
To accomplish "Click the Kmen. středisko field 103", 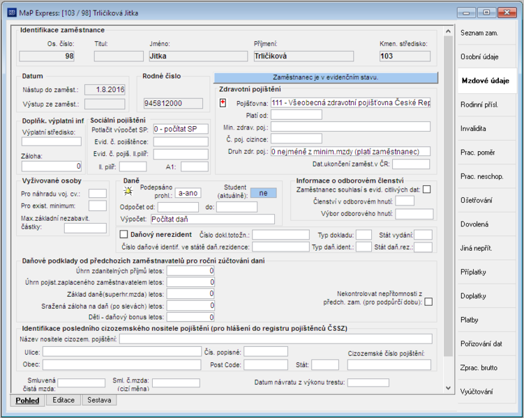I will [x=405, y=56].
